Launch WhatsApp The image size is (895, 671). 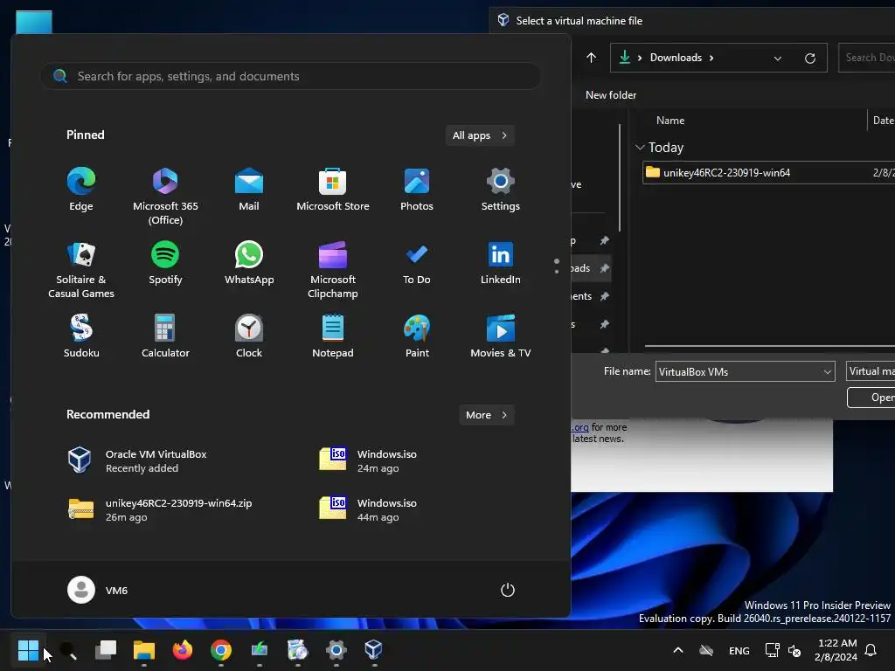[x=249, y=263]
